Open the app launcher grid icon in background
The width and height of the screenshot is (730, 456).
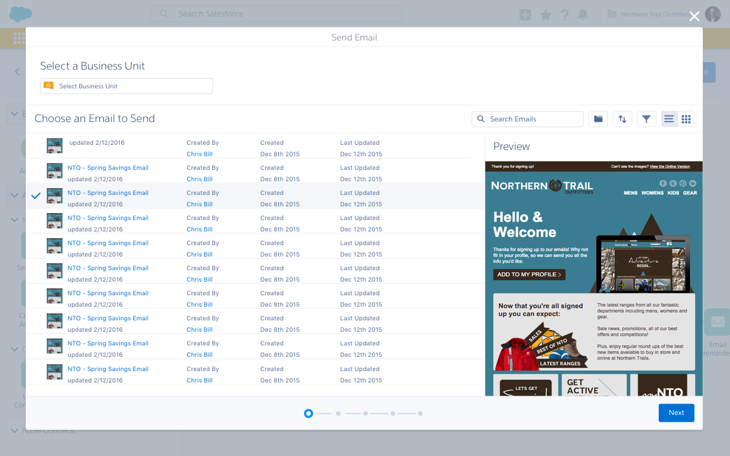click(19, 38)
